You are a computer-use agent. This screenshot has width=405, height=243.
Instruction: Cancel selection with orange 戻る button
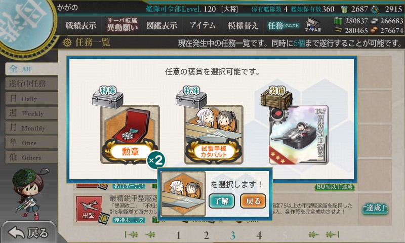[x=253, y=201]
